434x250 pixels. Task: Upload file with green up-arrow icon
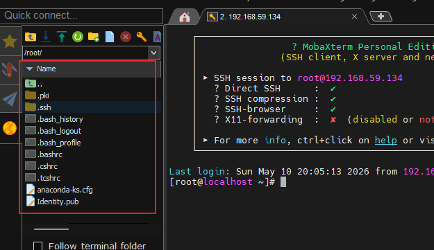coord(62,37)
